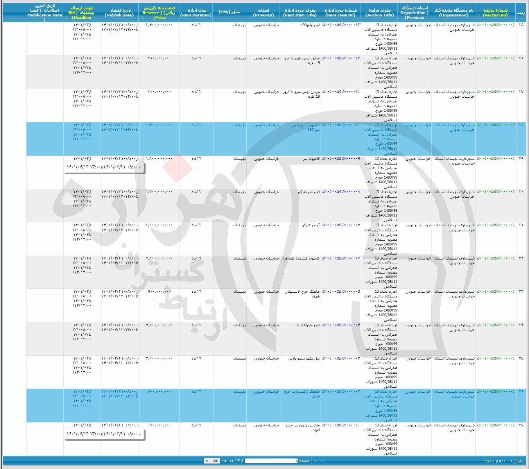Jump to the last page with pager icon
This screenshot has height=469, width=529.
tap(224, 461)
